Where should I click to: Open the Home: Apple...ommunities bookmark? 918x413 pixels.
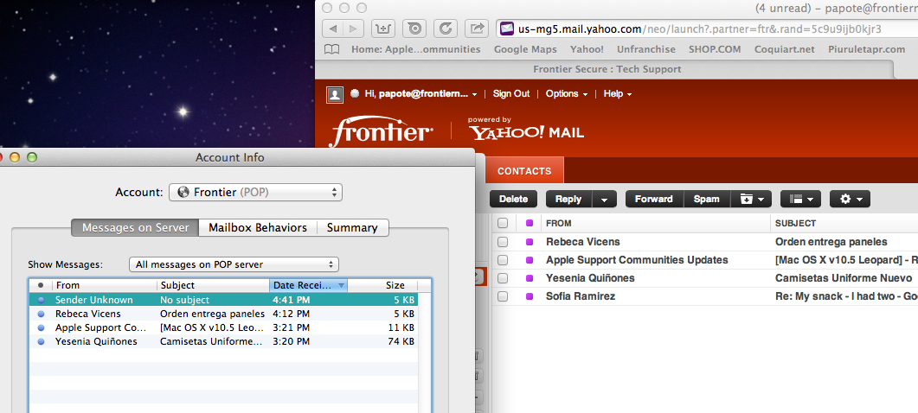pos(415,50)
